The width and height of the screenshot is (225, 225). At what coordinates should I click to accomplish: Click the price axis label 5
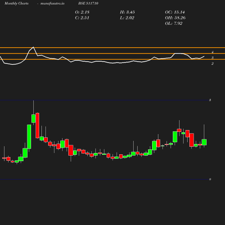click(x=210, y=100)
